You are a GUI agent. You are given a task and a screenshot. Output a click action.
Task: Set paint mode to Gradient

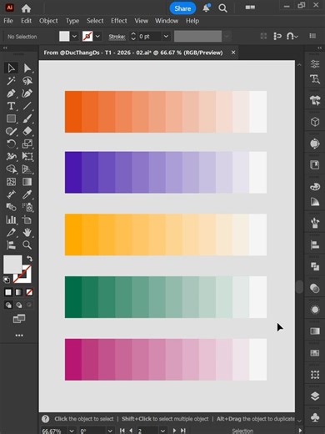pos(18,292)
